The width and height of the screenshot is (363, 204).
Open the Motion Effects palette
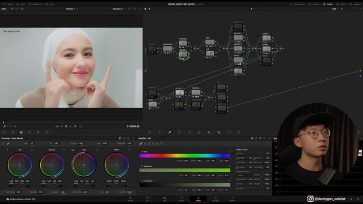47,132
